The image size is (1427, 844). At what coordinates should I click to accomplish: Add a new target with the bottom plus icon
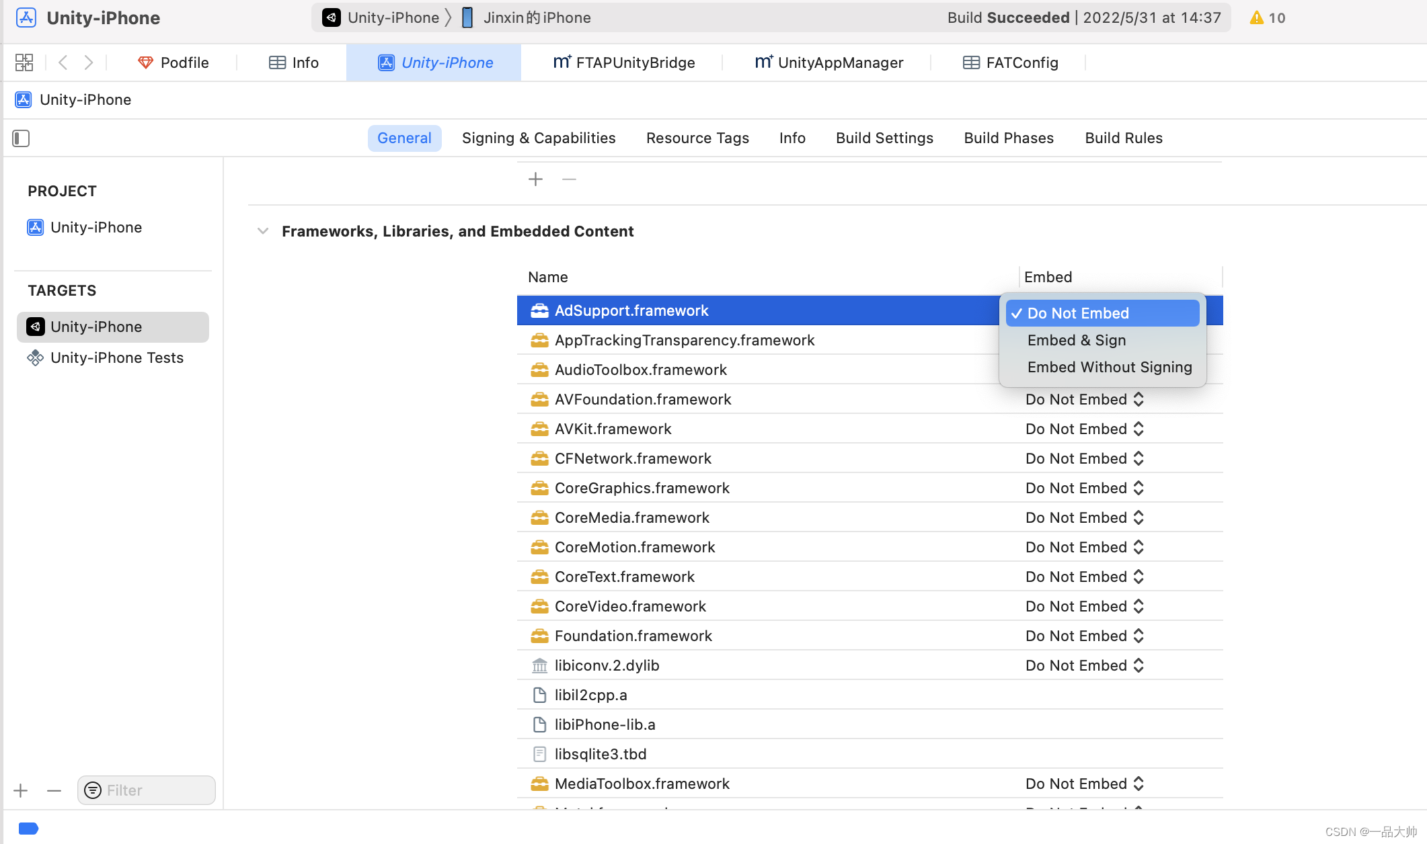(21, 790)
